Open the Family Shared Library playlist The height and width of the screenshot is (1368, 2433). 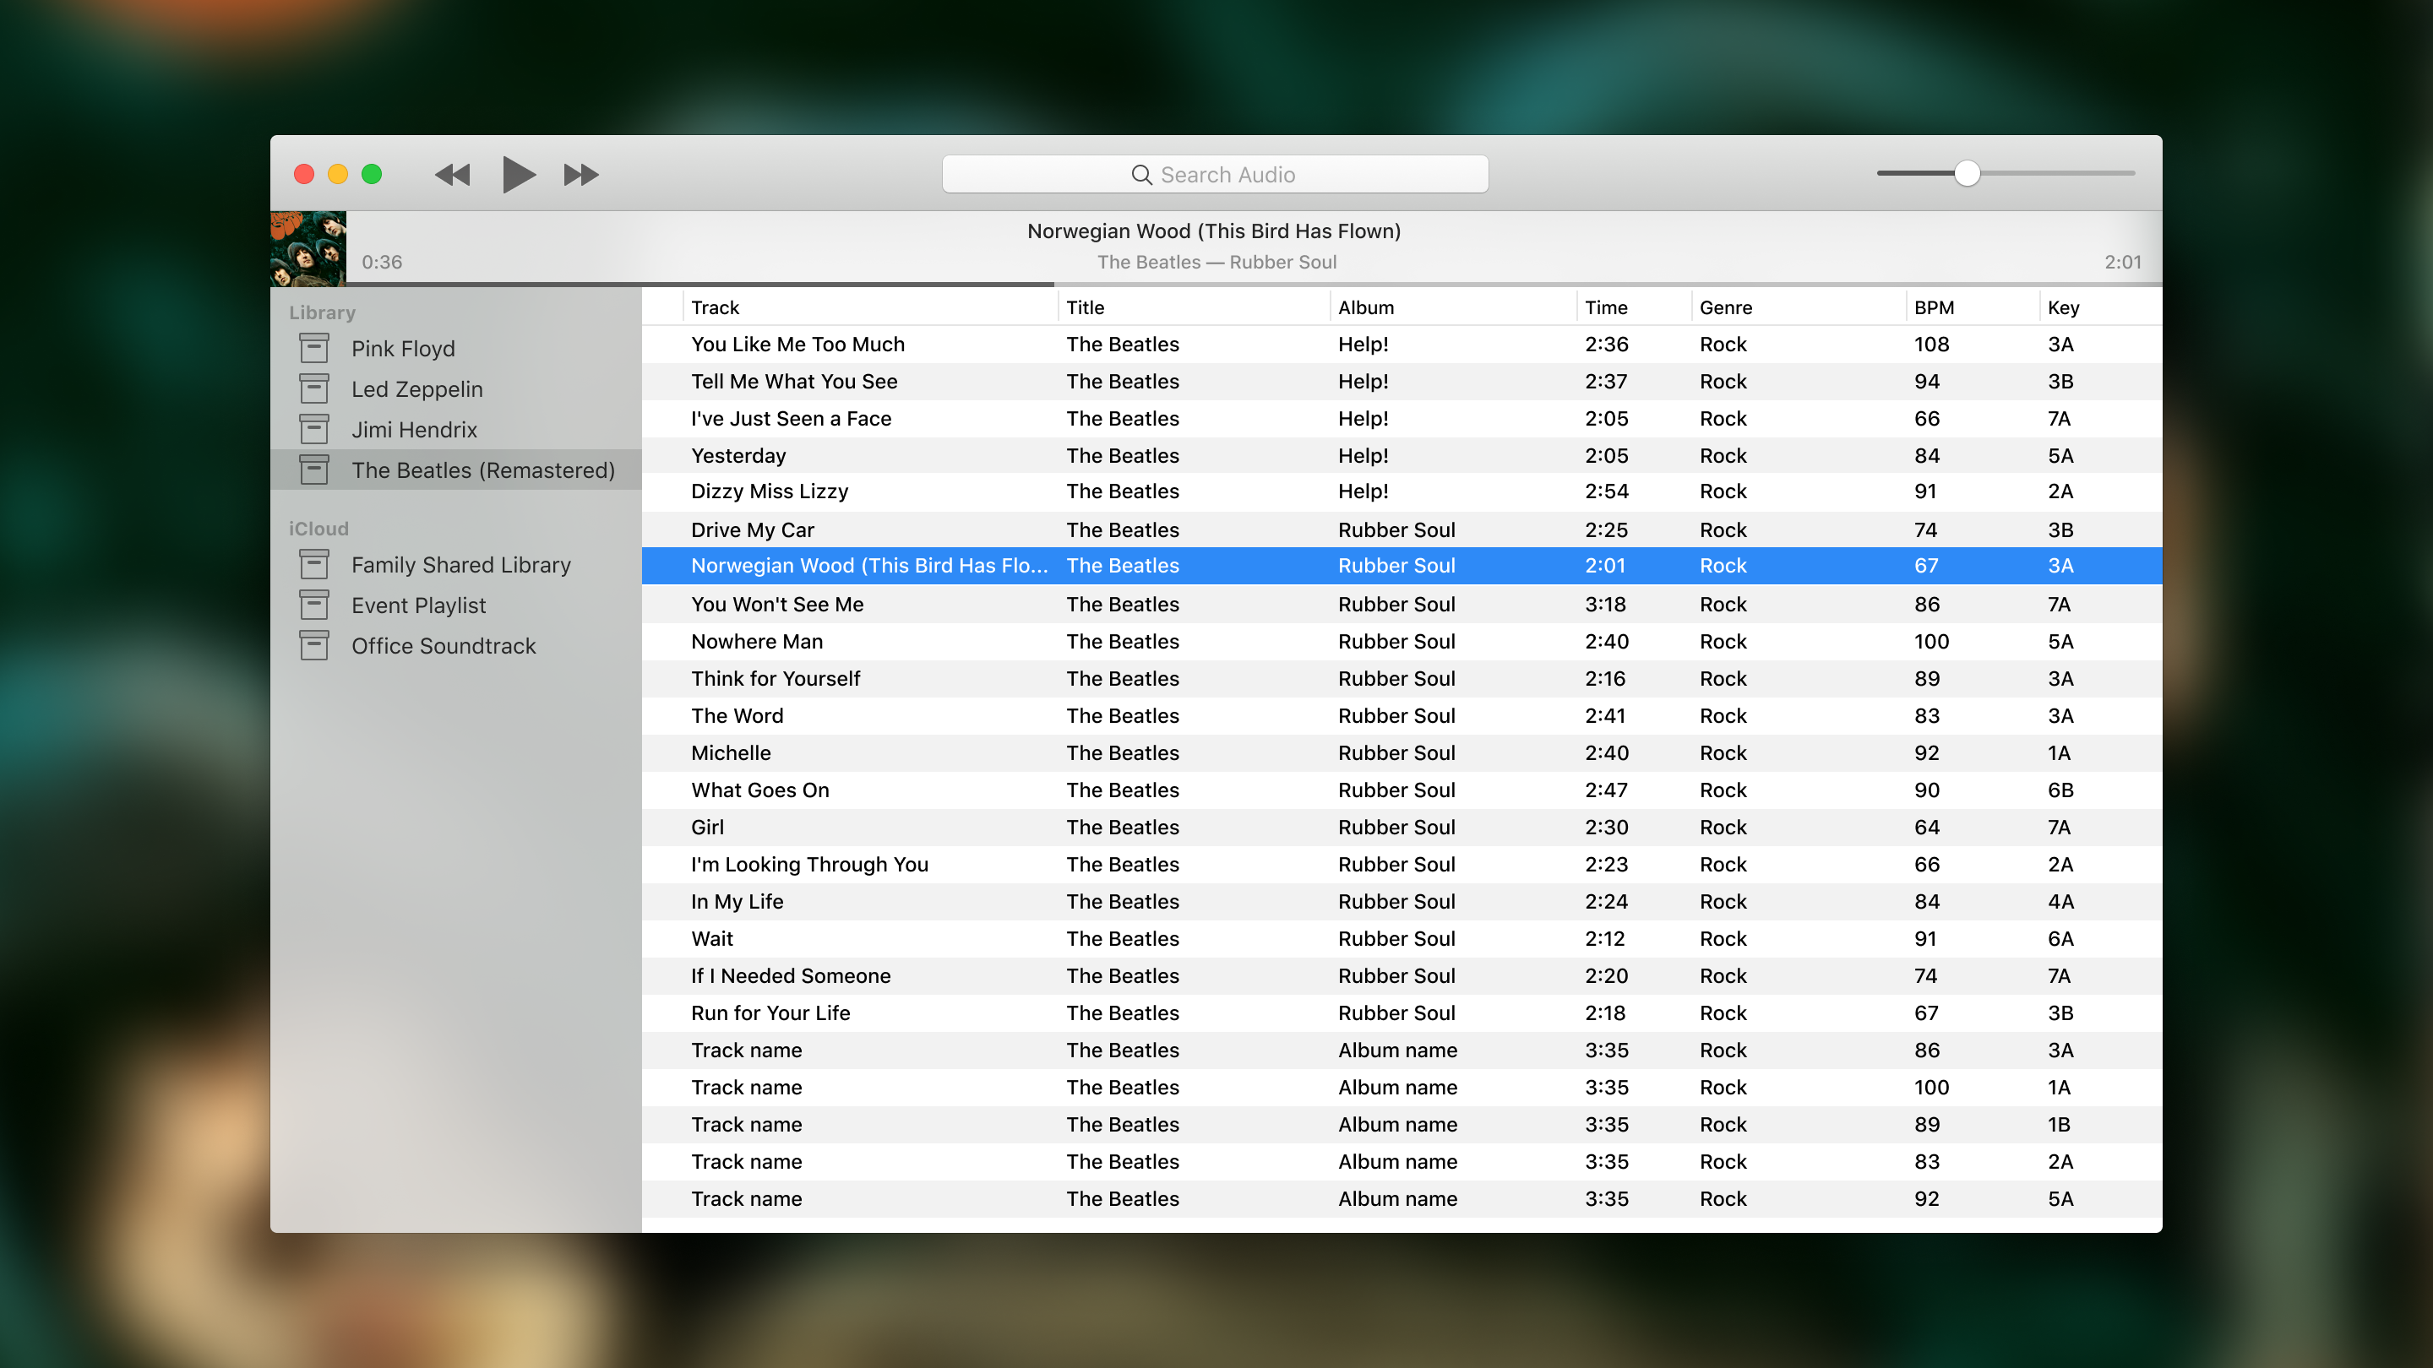(460, 565)
